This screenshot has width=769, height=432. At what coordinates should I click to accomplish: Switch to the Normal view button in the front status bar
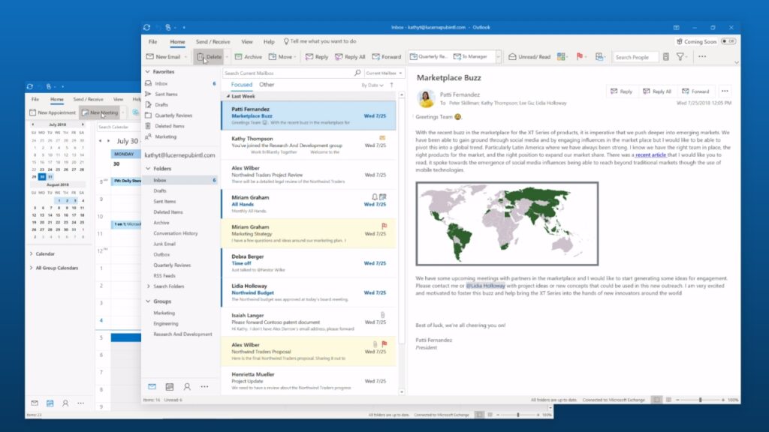point(656,400)
